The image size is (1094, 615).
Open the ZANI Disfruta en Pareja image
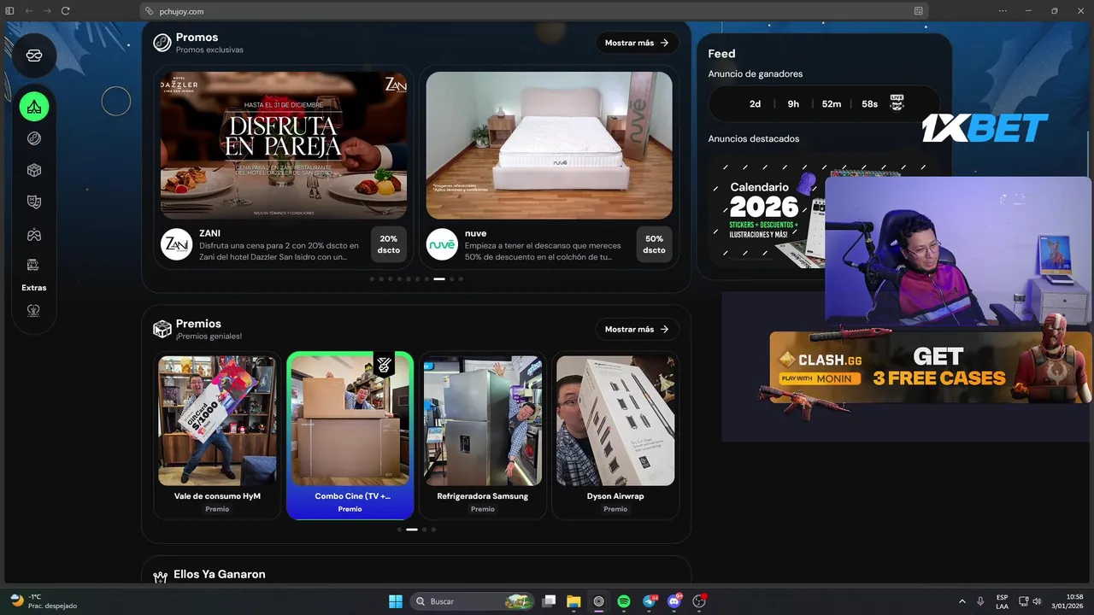(x=284, y=145)
